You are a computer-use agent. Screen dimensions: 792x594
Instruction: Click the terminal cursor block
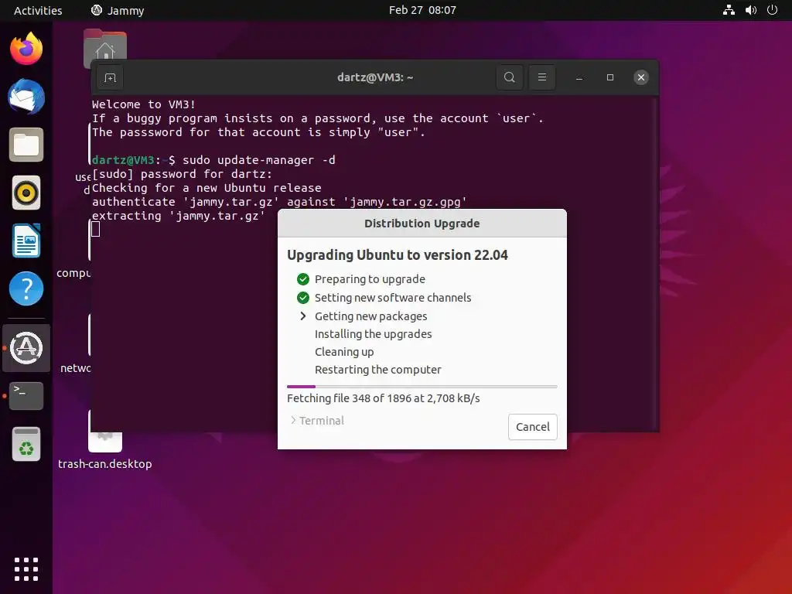point(95,229)
